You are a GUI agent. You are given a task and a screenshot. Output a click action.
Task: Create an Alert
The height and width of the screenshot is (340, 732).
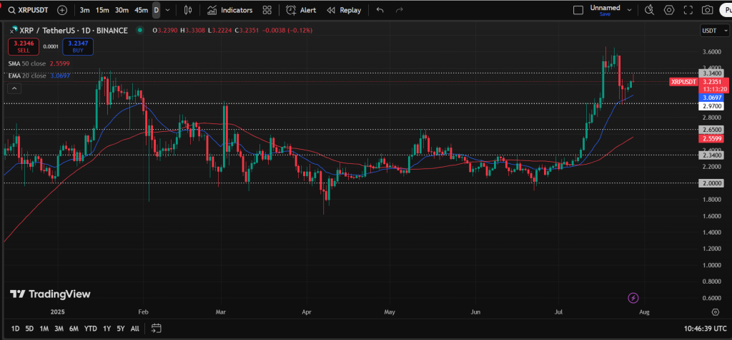(x=301, y=10)
